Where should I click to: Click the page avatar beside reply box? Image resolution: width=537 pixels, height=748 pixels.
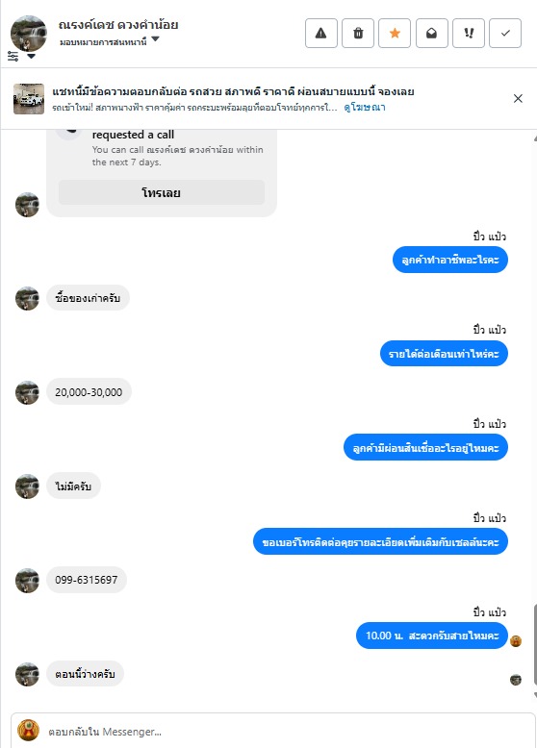28,731
